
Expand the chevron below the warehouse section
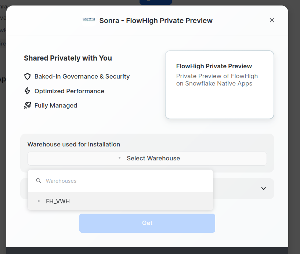[263, 188]
